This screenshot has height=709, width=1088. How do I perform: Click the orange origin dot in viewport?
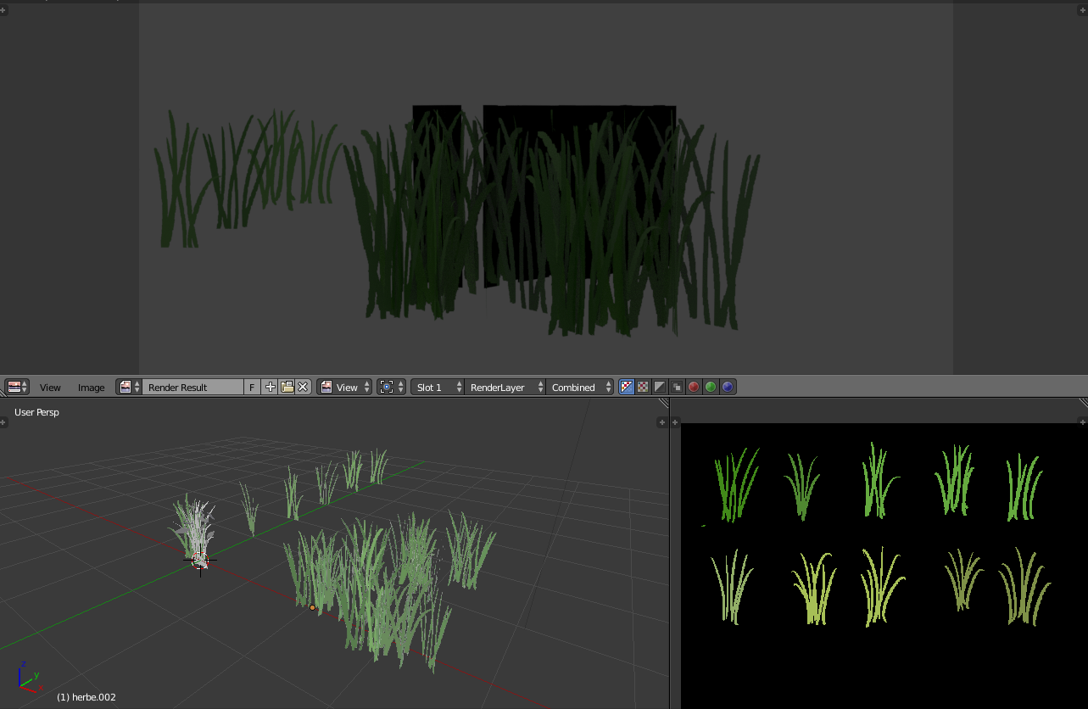click(312, 607)
